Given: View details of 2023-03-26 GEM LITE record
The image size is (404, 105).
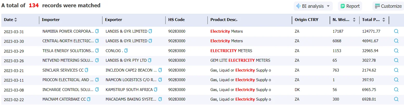Looking at the screenshot, I should pos(396,60).
